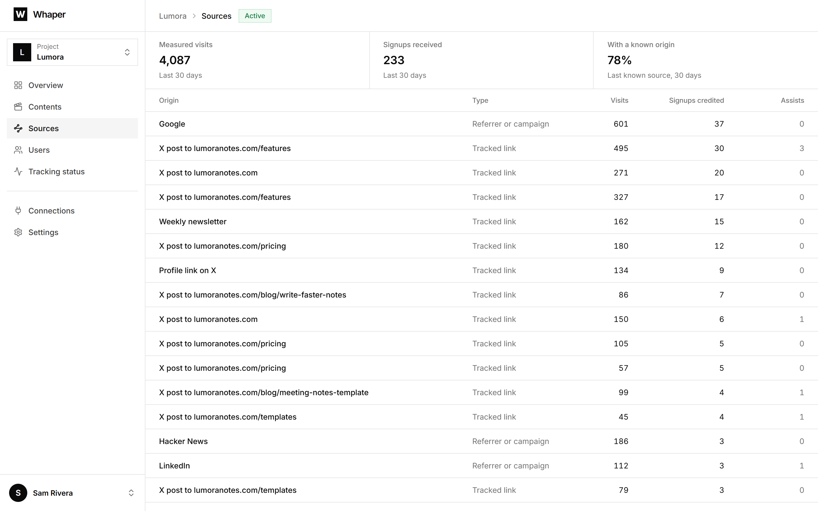Click Signups received value 233
The image size is (818, 511).
point(394,60)
